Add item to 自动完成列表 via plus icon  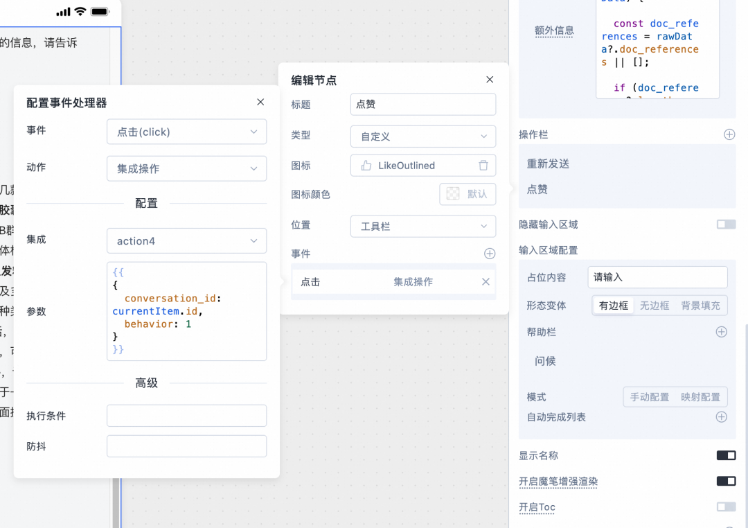[722, 416]
